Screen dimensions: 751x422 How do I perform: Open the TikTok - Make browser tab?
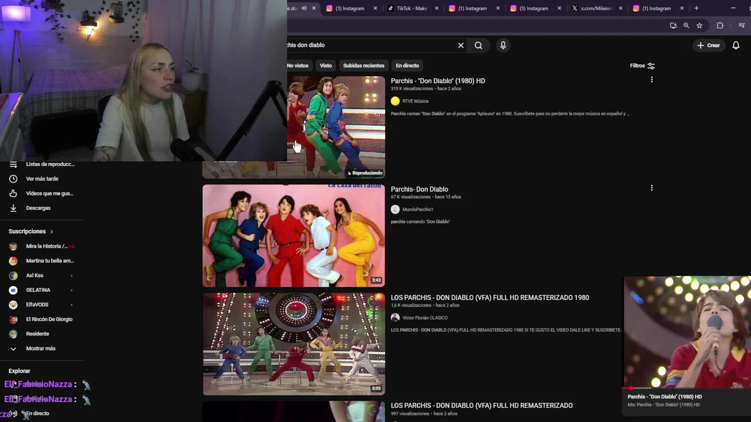point(411,8)
